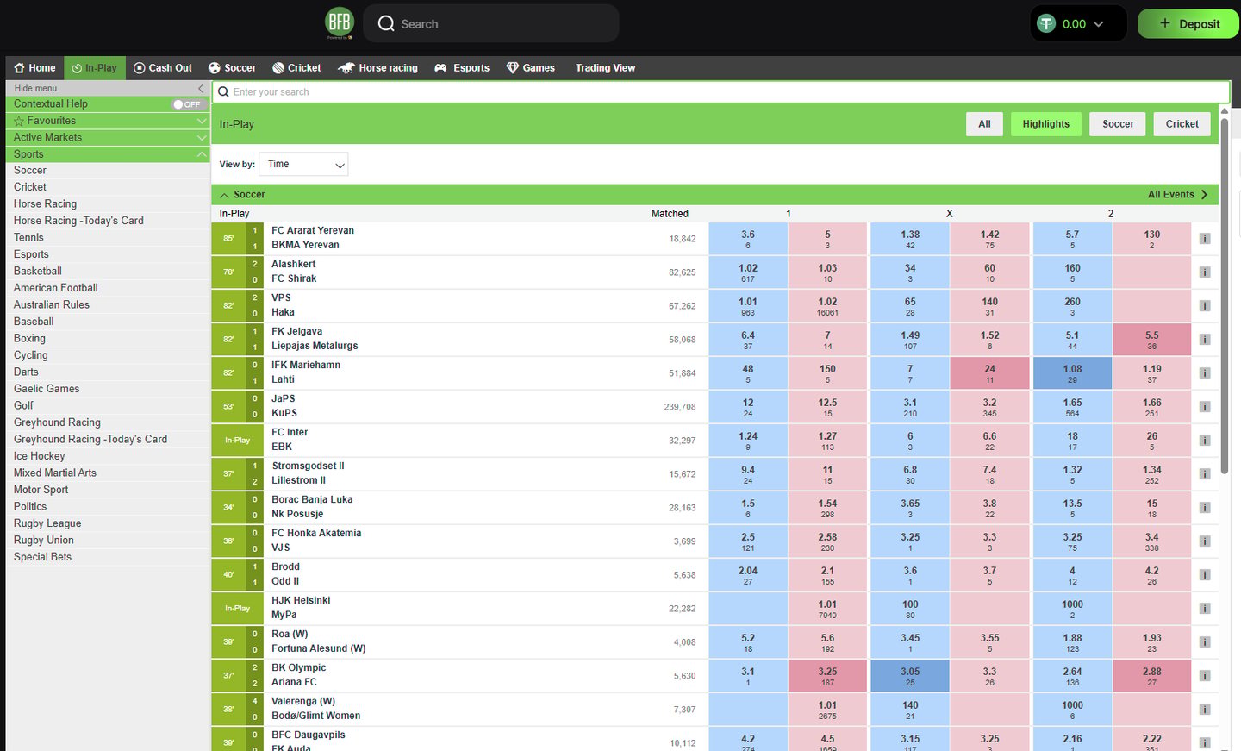The height and width of the screenshot is (751, 1241).
Task: Open info icon for FK Jelgava match
Action: point(1205,340)
